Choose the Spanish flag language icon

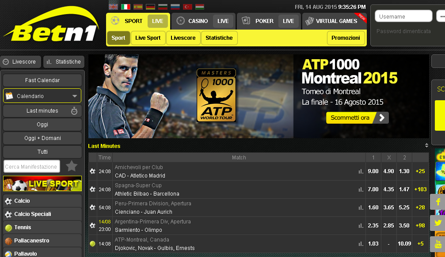[138, 7]
